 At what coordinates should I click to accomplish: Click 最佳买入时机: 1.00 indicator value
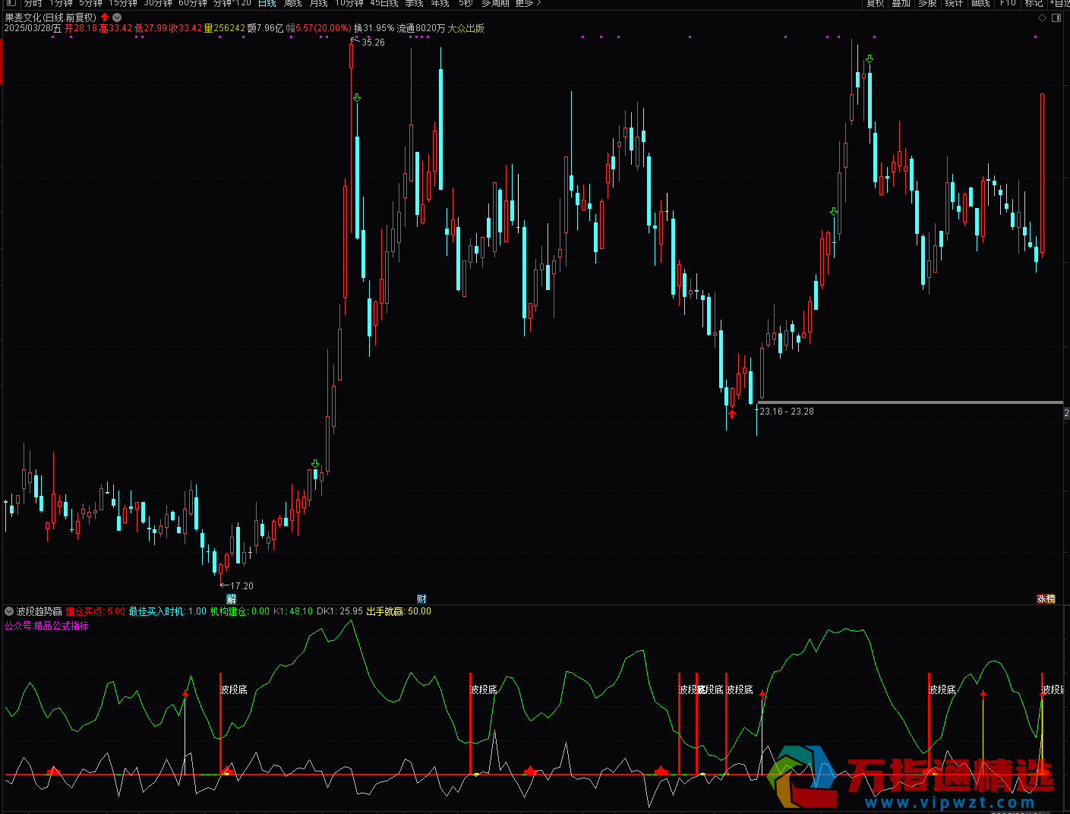coord(168,611)
